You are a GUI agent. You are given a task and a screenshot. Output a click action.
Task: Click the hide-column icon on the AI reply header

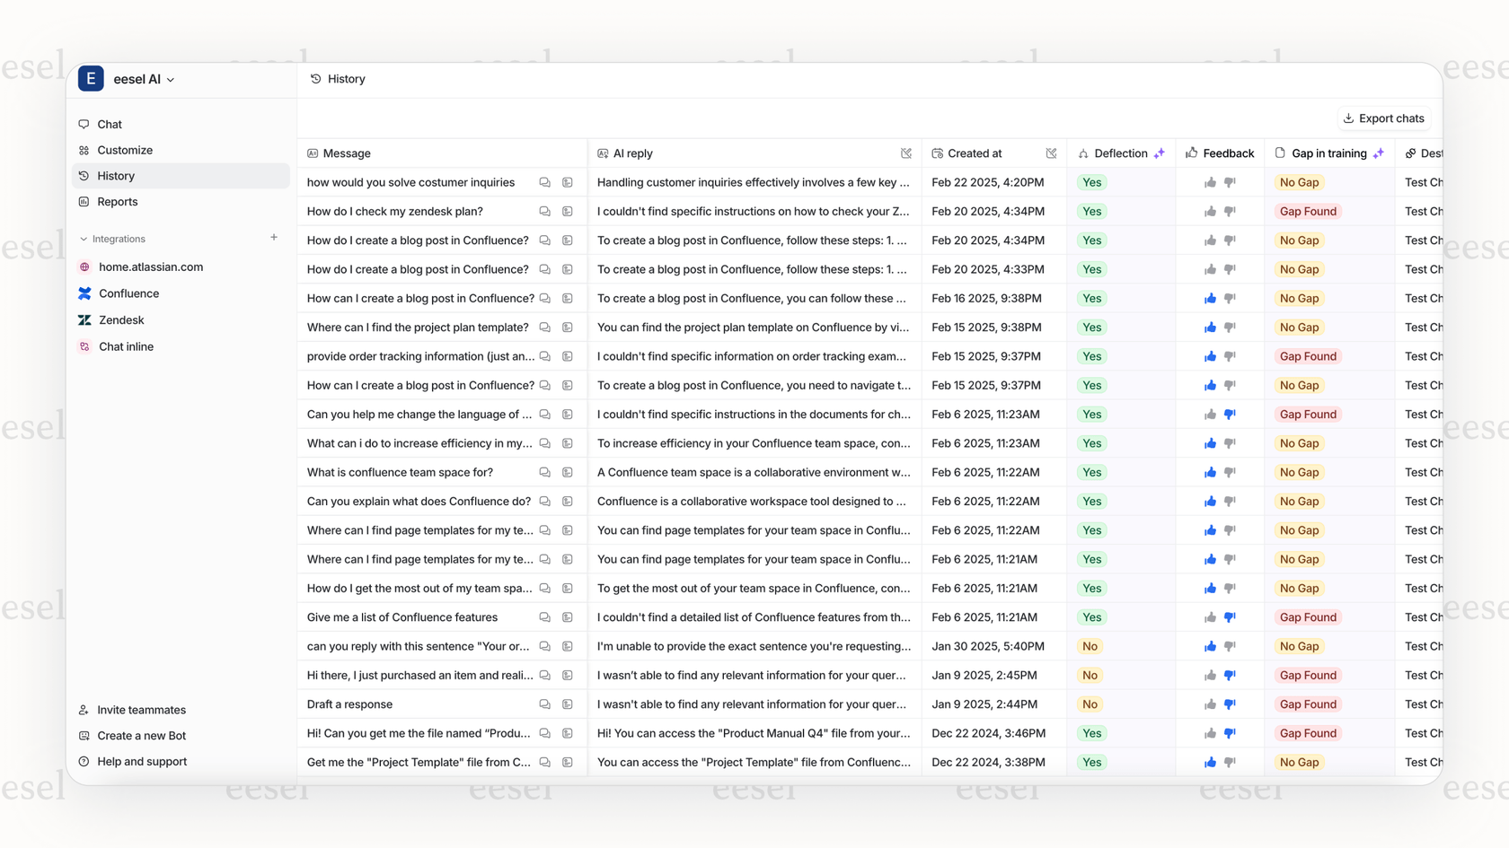(x=906, y=153)
